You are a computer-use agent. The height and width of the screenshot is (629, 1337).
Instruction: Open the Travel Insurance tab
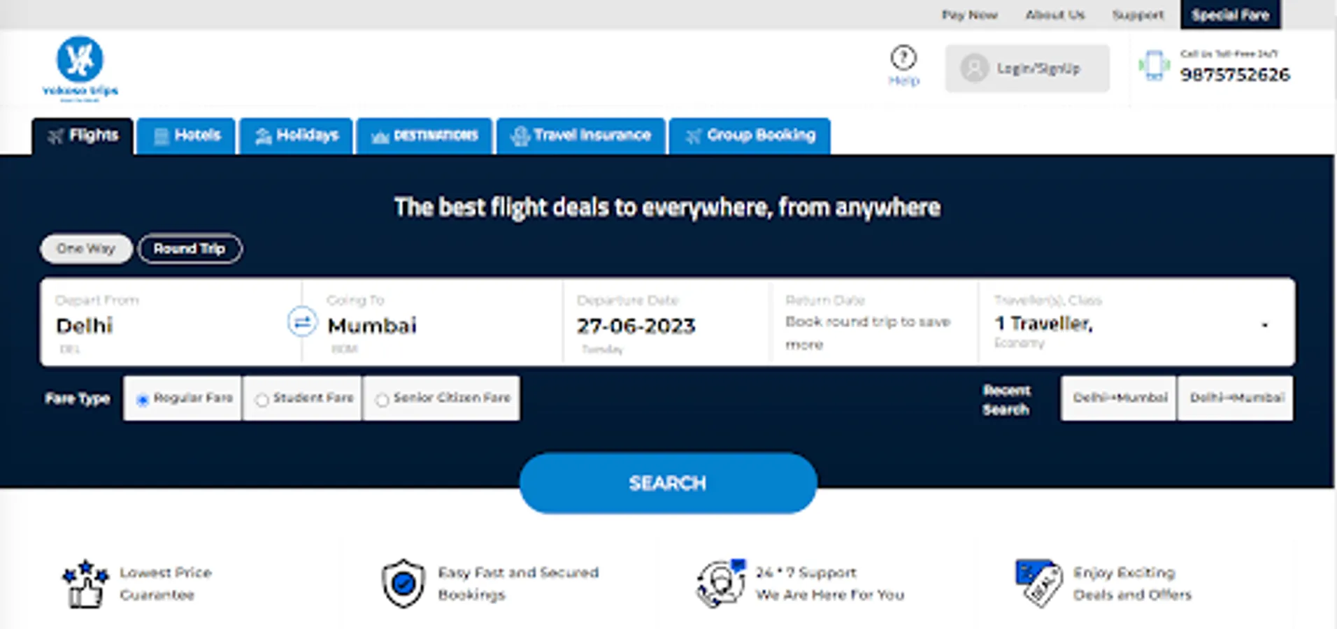[x=581, y=136]
